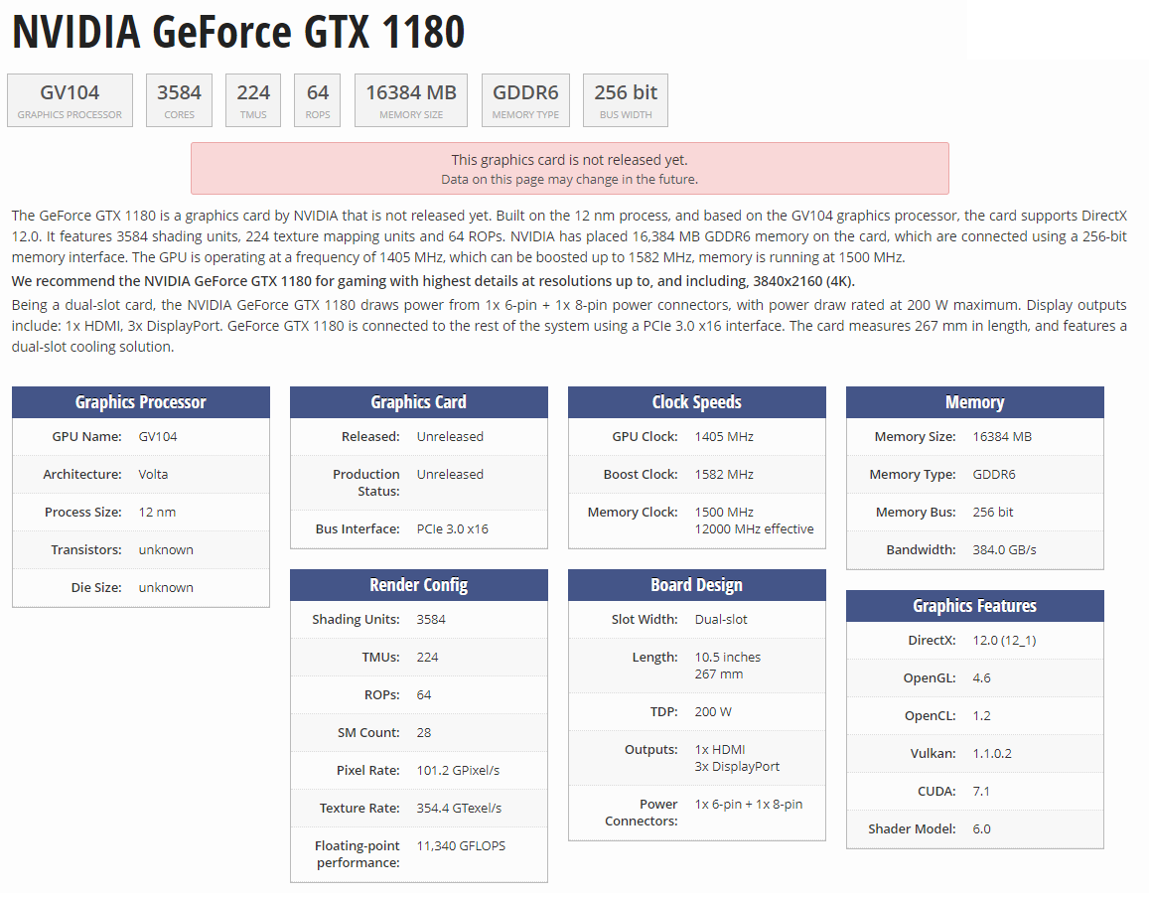This screenshot has height=898, width=1149.
Task: Click the TMUs value 224 in Render Config
Action: (427, 658)
